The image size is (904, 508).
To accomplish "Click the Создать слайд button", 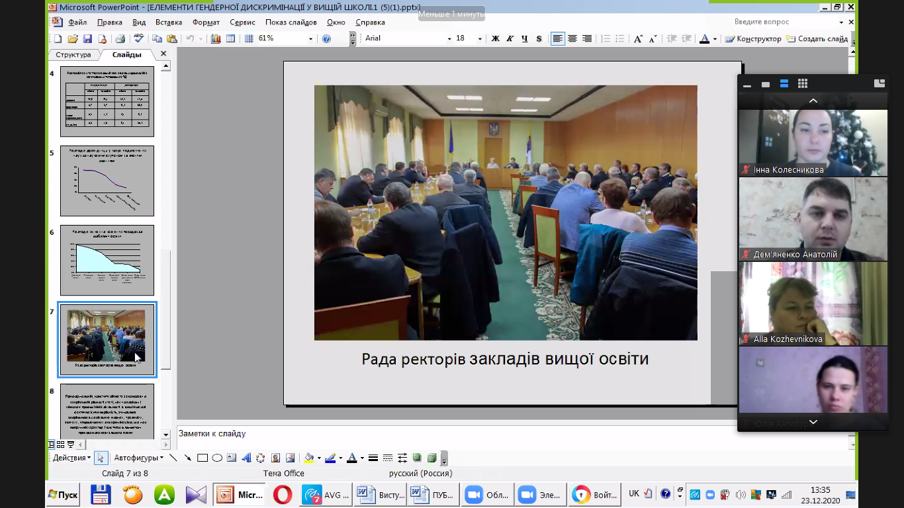I will [817, 39].
